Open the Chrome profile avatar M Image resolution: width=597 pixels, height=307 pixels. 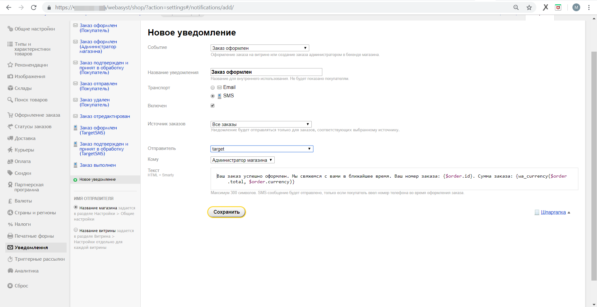[576, 7]
